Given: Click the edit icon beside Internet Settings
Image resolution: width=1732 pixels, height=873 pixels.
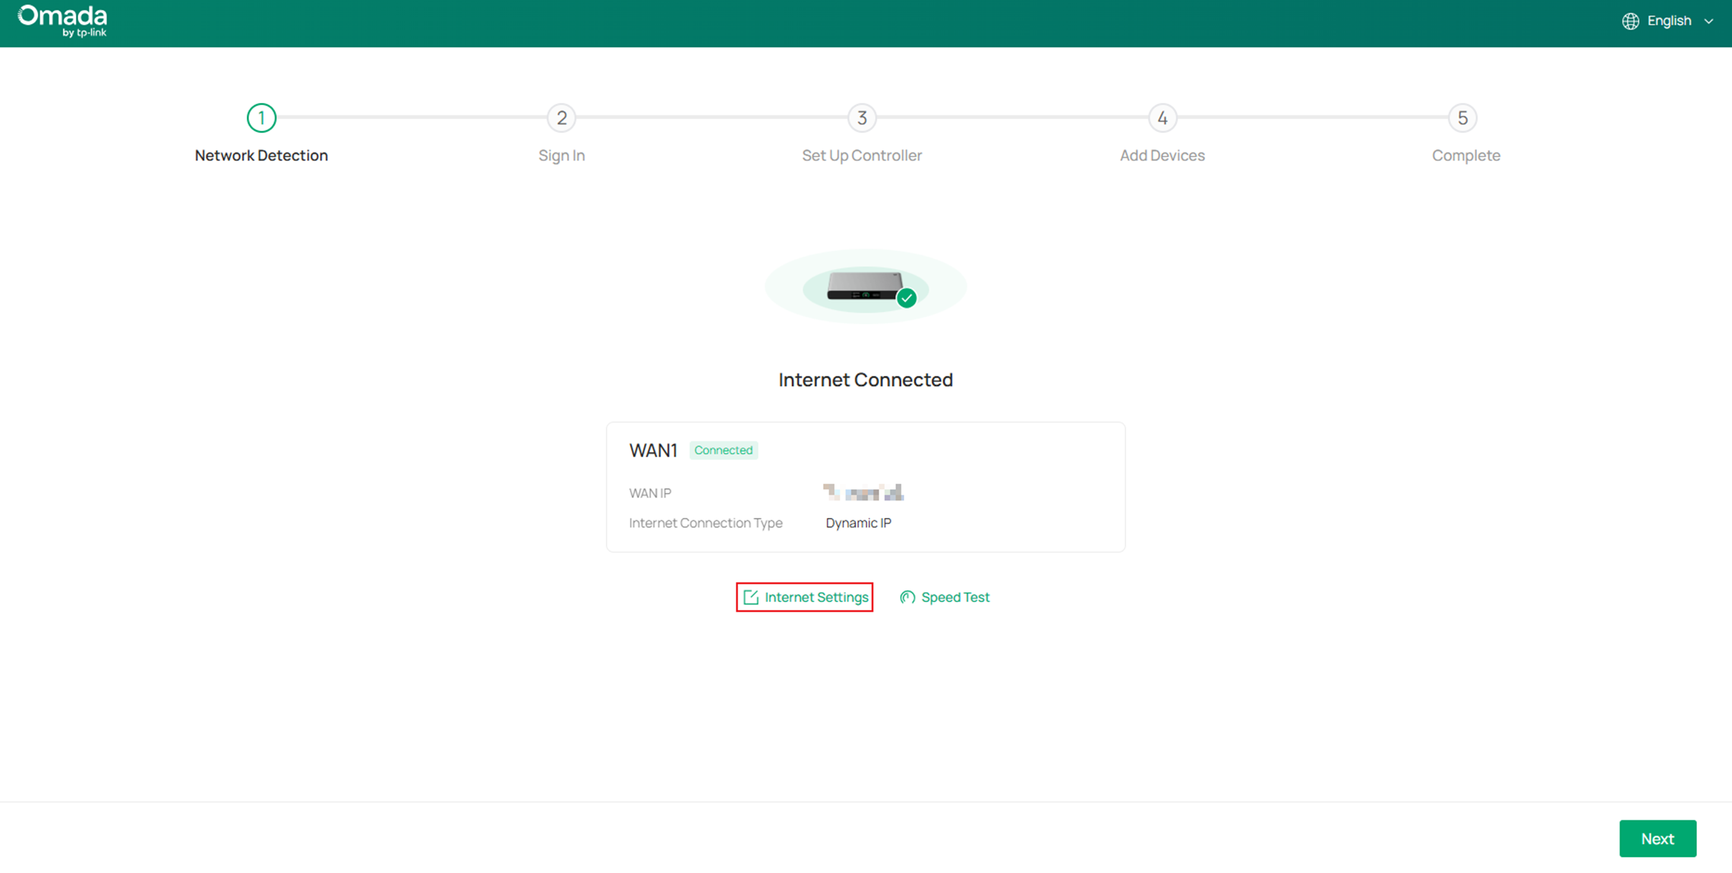Looking at the screenshot, I should (751, 597).
